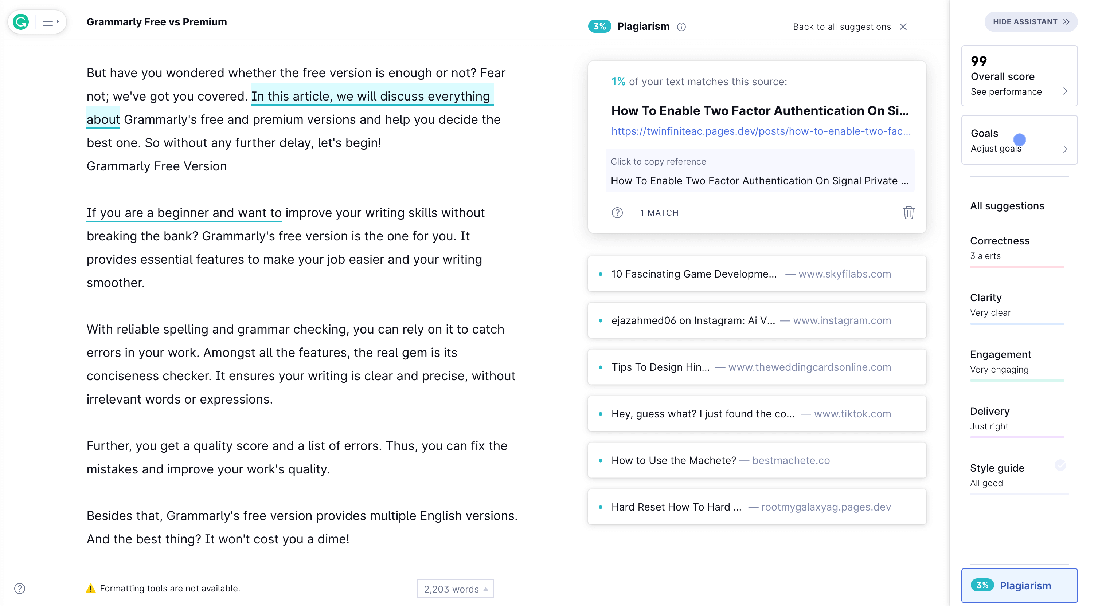Toggle the Plagiarism checker button

[x=1019, y=585]
